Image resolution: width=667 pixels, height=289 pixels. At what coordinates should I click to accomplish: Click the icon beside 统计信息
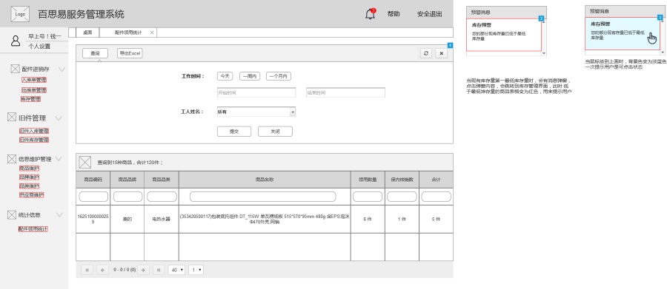tap(12, 215)
